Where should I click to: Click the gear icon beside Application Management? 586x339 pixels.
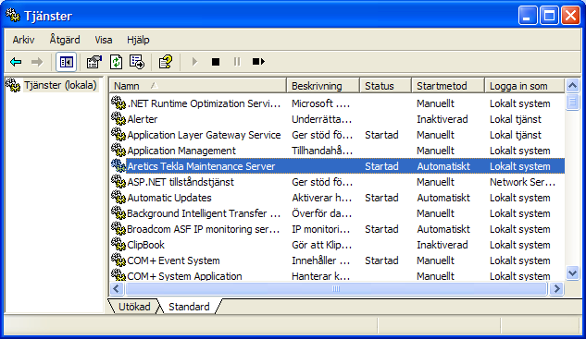click(118, 150)
